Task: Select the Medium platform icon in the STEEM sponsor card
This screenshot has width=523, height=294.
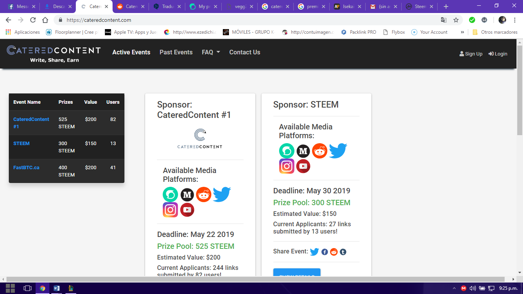Action: pyautogui.click(x=303, y=151)
